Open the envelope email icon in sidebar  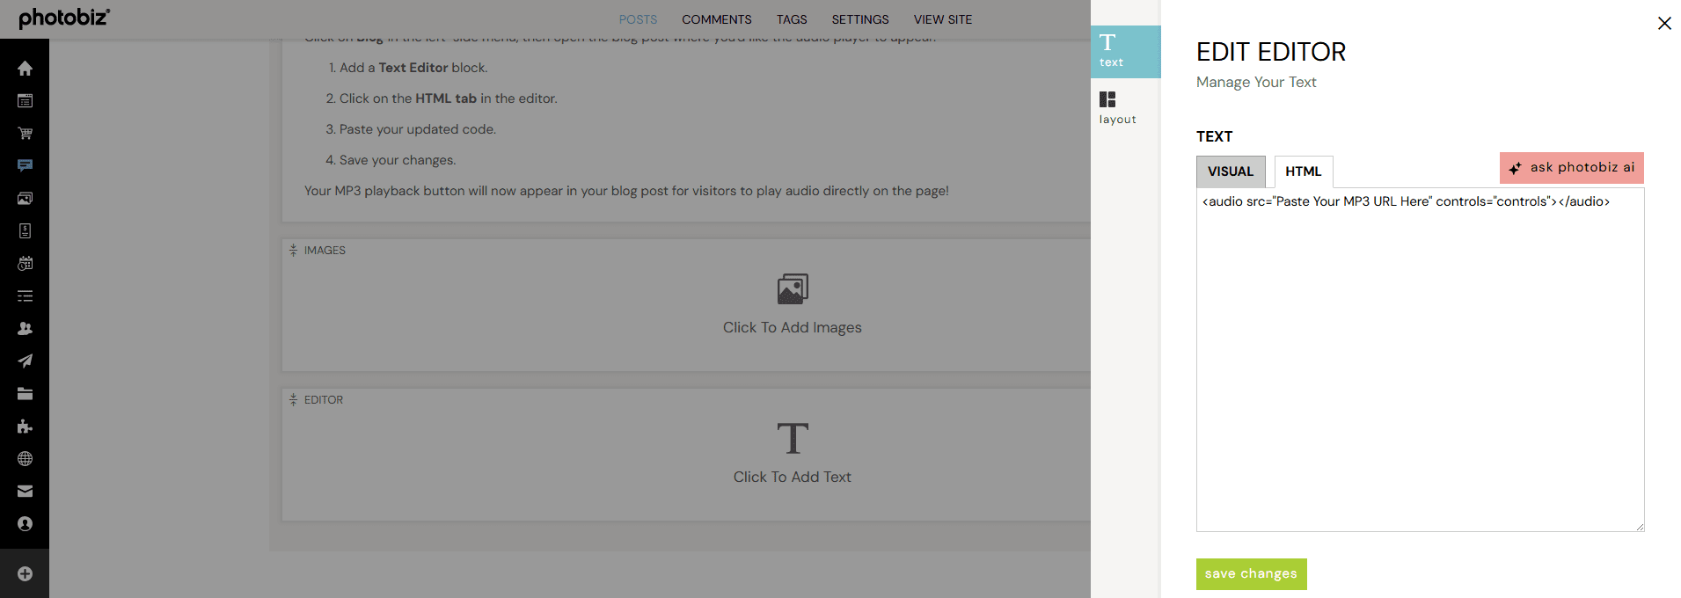(25, 492)
